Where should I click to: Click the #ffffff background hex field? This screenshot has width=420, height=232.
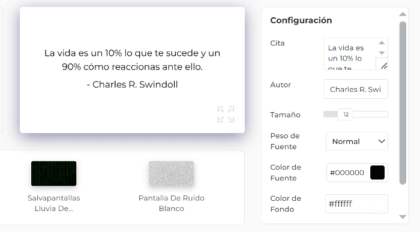[347, 204]
